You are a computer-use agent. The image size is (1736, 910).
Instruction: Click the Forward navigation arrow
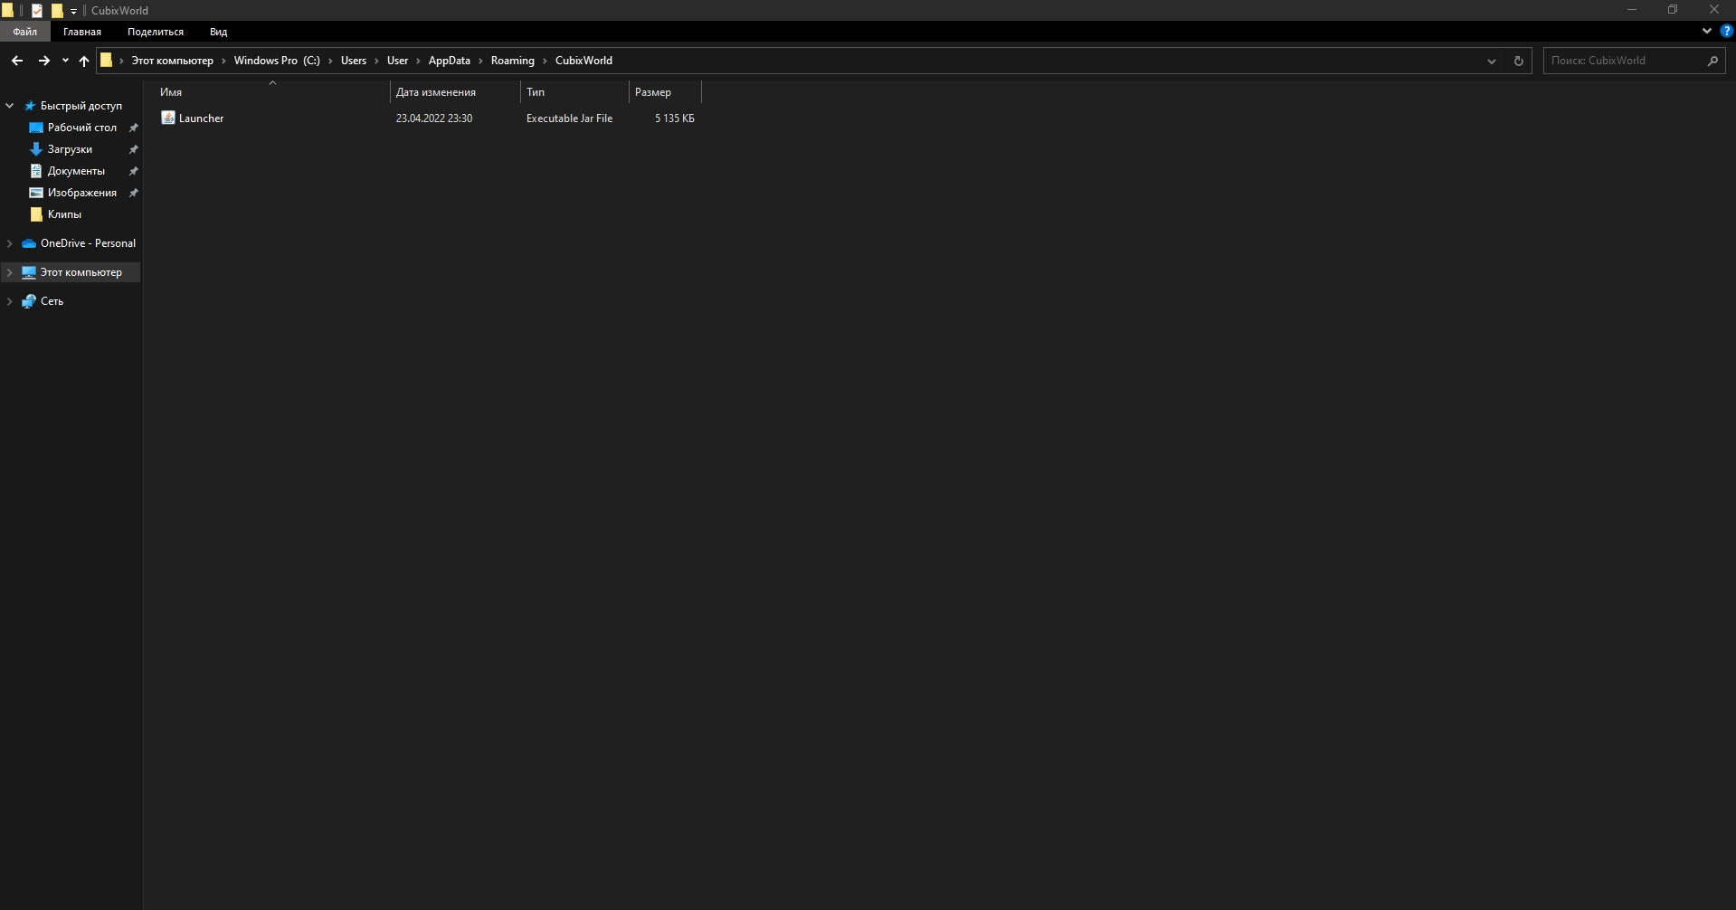(43, 61)
